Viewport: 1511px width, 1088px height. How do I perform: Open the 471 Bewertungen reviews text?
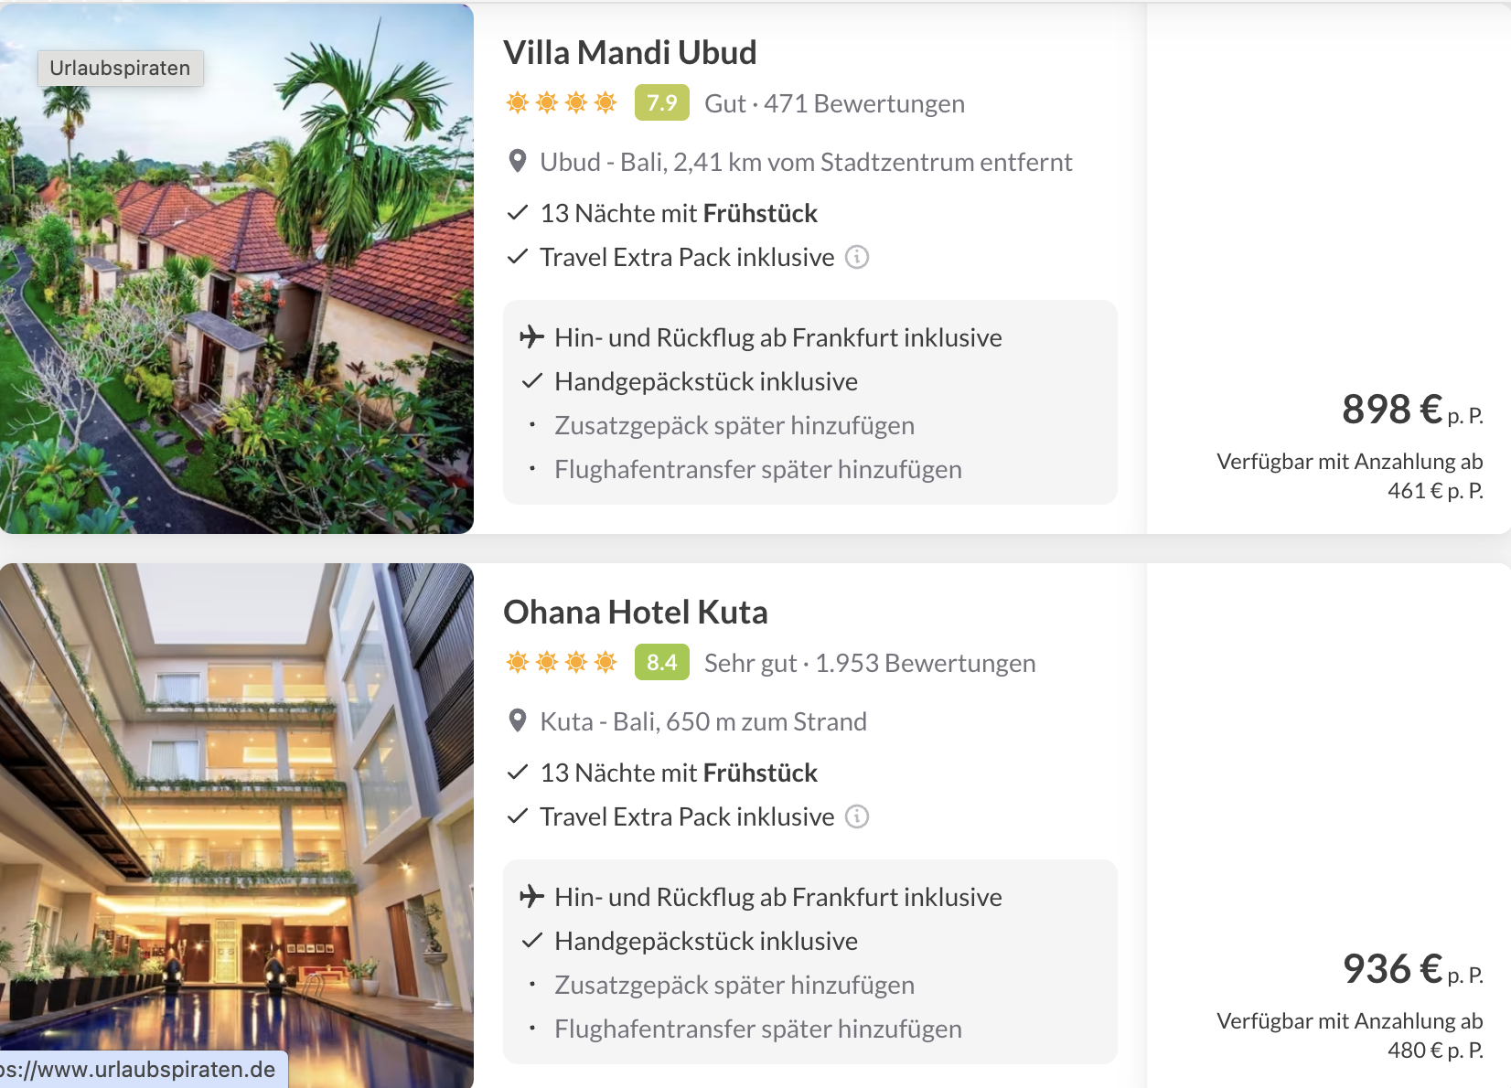[x=863, y=104]
